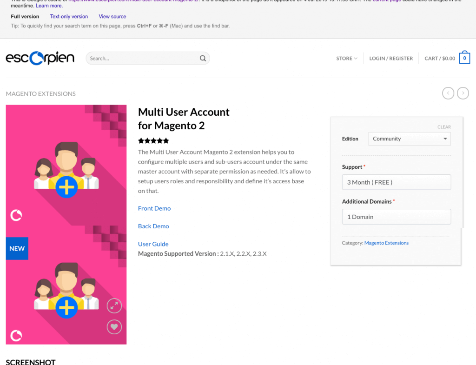Open the Edition dropdown
This screenshot has height=365, width=476.
pos(409,139)
